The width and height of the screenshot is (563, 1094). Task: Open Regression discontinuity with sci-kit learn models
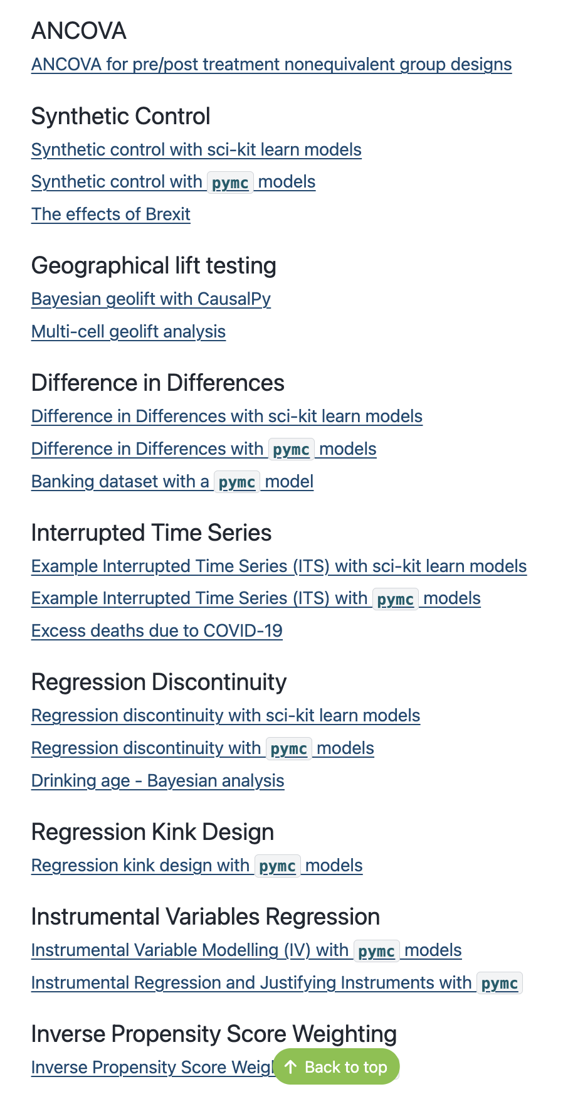click(x=226, y=716)
